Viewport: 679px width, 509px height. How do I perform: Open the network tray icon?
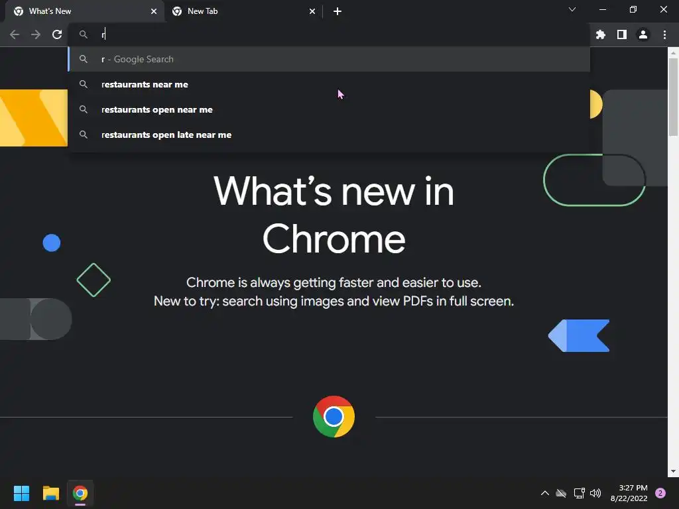click(579, 493)
